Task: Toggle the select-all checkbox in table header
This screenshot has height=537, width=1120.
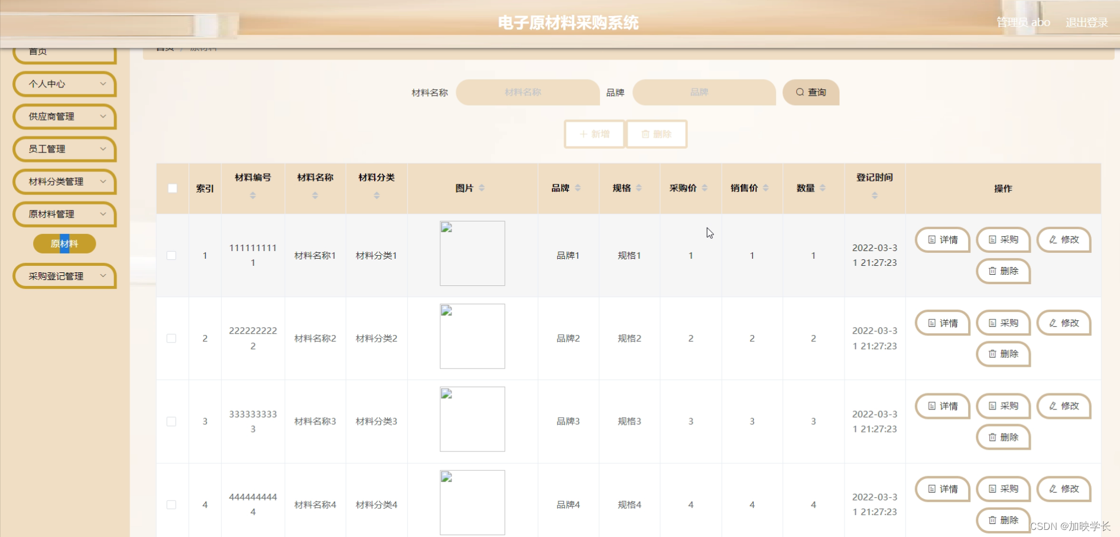Action: click(172, 188)
